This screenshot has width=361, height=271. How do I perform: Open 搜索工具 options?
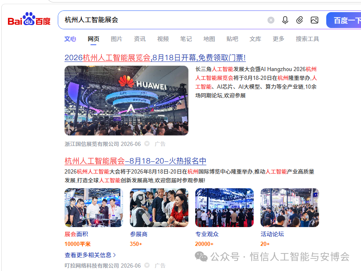point(307,39)
